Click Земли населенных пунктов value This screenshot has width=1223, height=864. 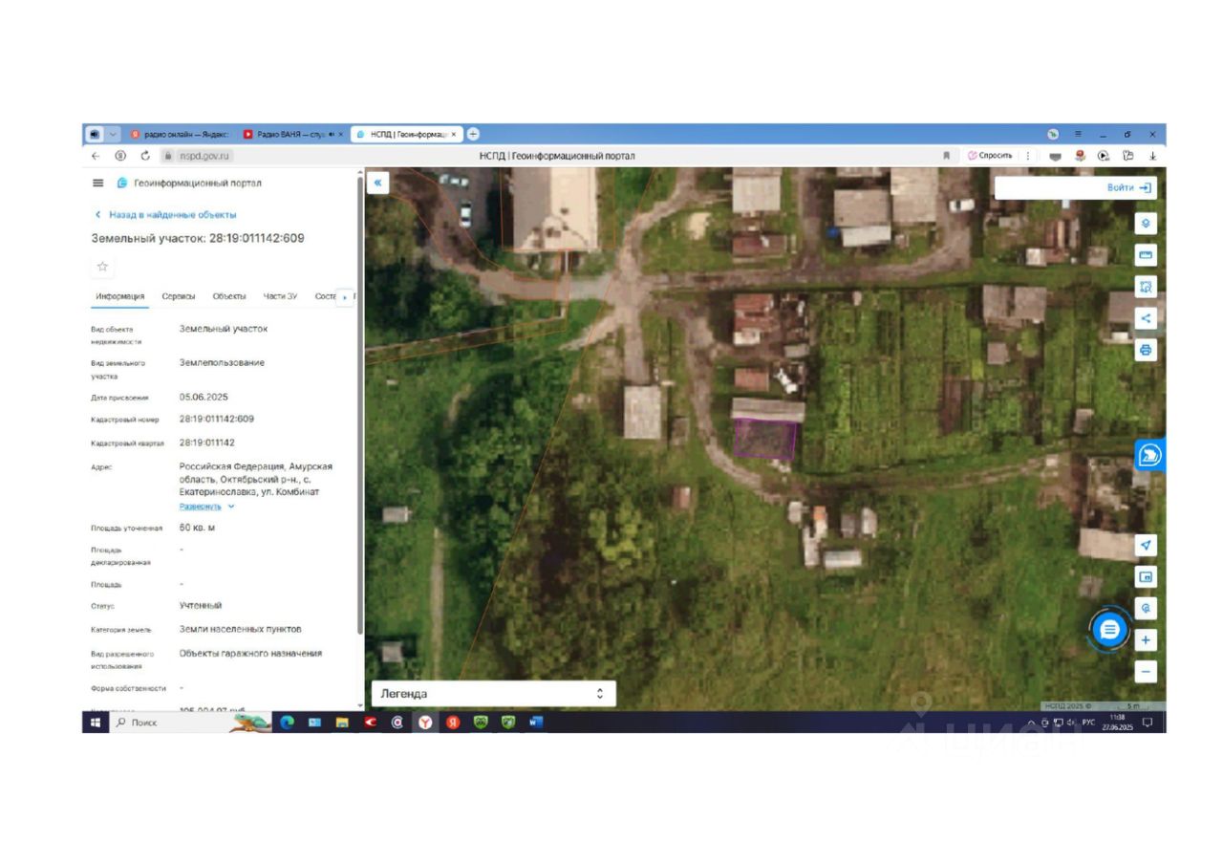pyautogui.click(x=240, y=629)
